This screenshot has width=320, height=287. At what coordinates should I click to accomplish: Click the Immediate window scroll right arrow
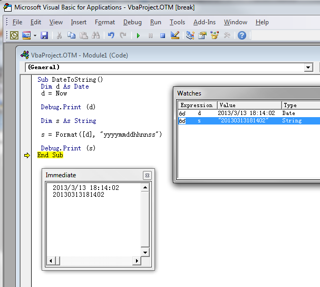tap(137, 261)
